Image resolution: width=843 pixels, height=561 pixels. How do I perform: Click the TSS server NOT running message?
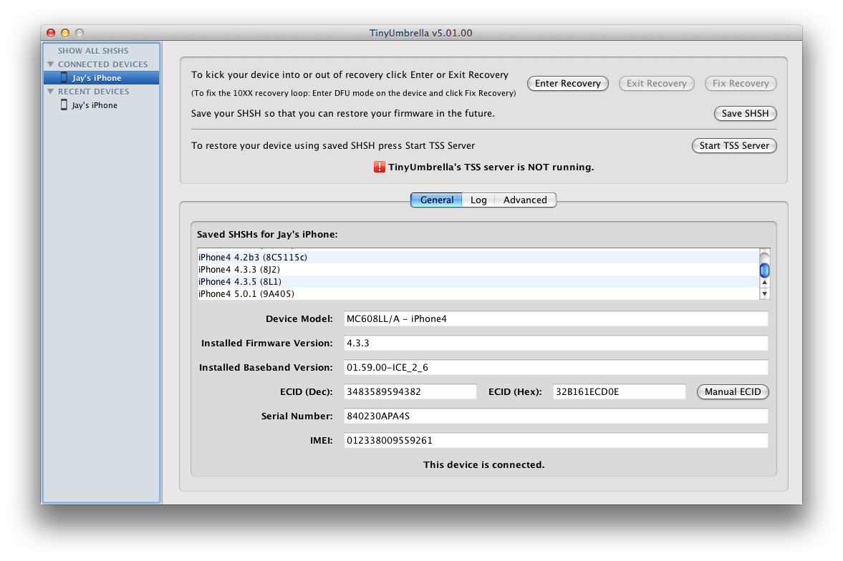coord(491,167)
